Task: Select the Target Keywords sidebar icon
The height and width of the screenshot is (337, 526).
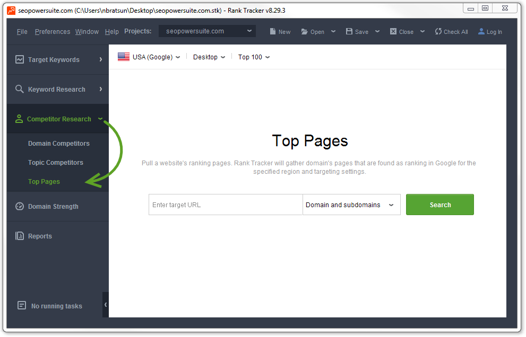Action: (19, 59)
